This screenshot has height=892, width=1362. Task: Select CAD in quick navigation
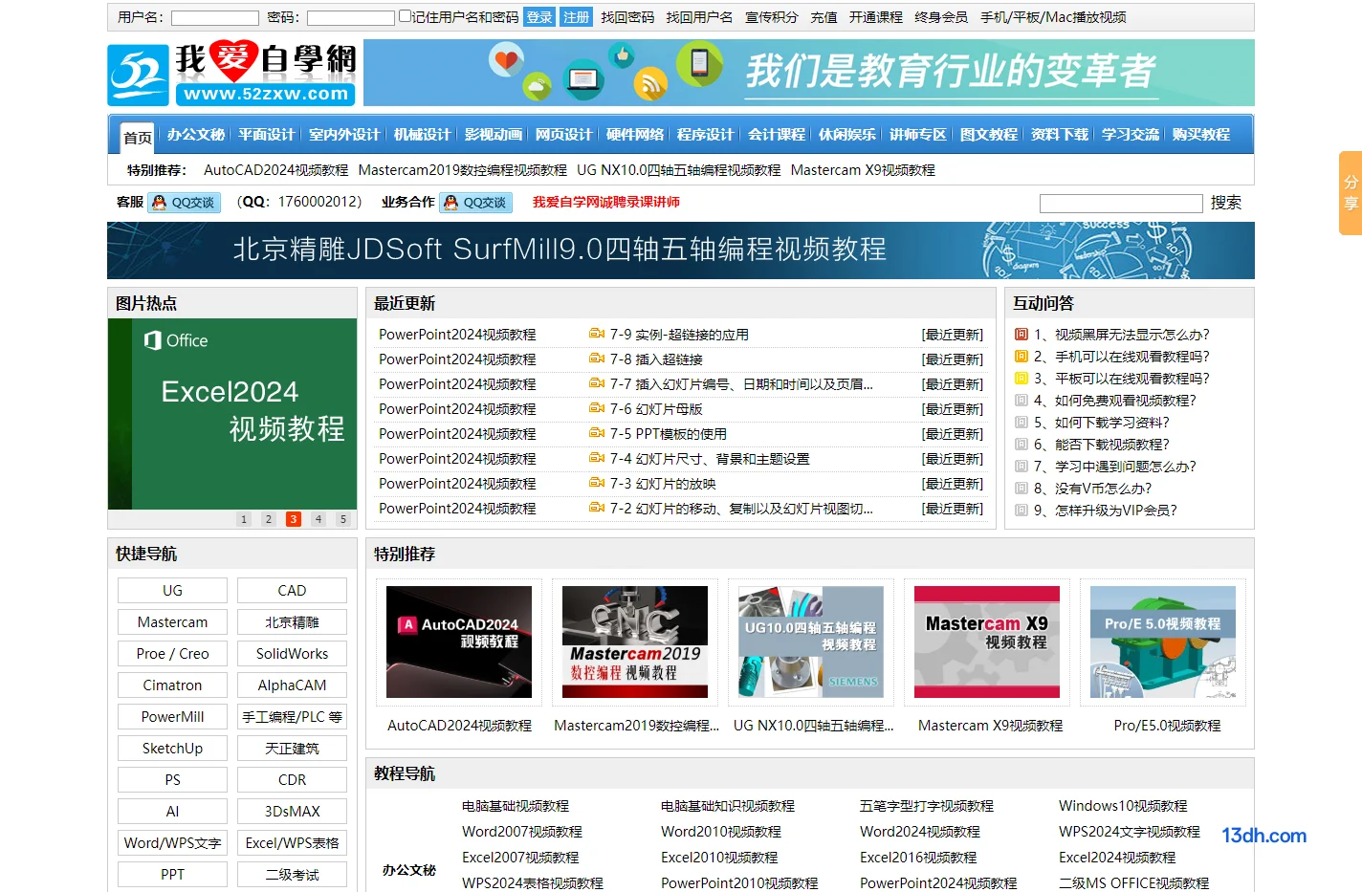tap(292, 591)
